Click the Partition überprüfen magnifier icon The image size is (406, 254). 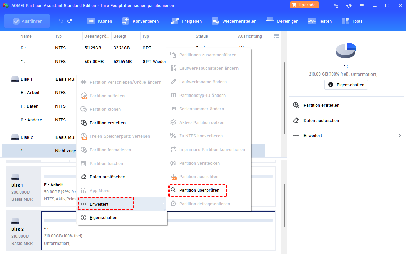pyautogui.click(x=173, y=190)
